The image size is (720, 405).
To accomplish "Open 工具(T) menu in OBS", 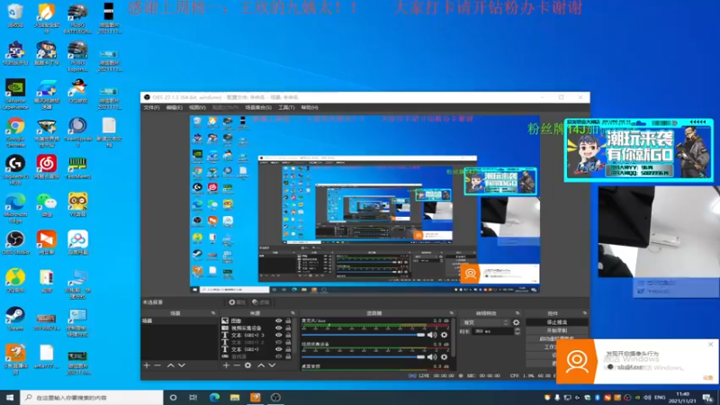I will (x=286, y=107).
